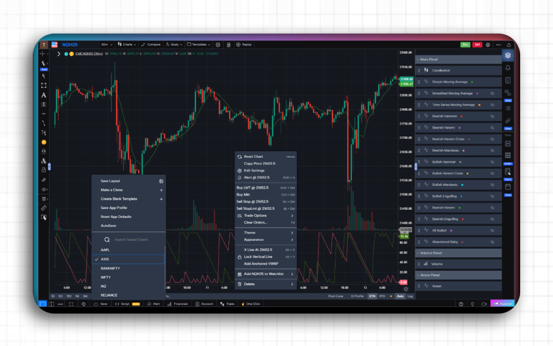The height and width of the screenshot is (346, 553).
Task: Toggle the ETH session button
Action: (372, 296)
